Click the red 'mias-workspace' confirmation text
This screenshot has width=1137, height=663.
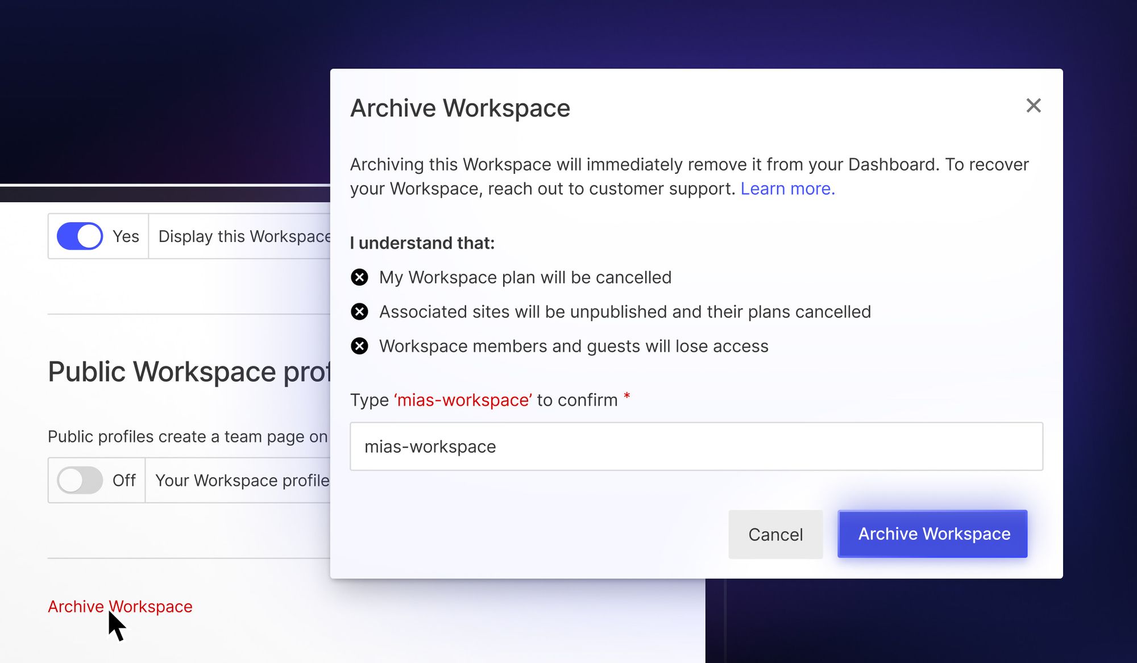(462, 399)
